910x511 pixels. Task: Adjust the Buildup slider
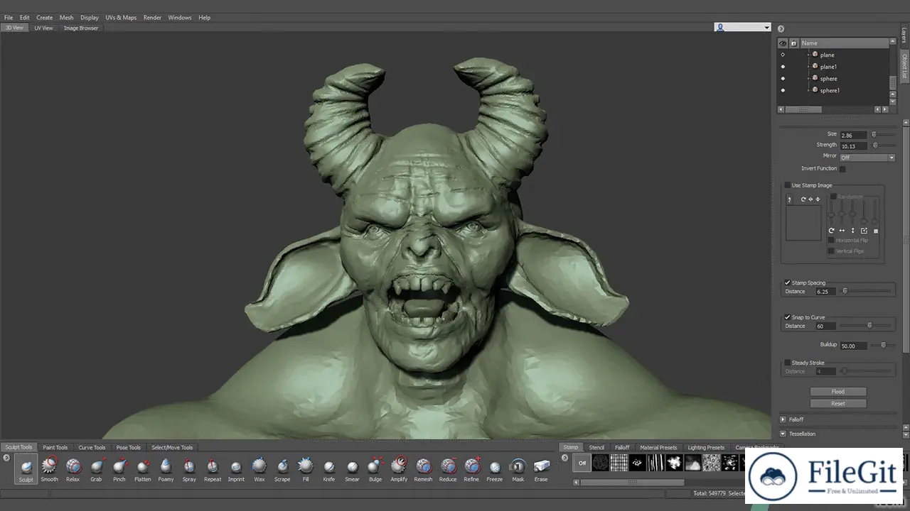tap(884, 345)
